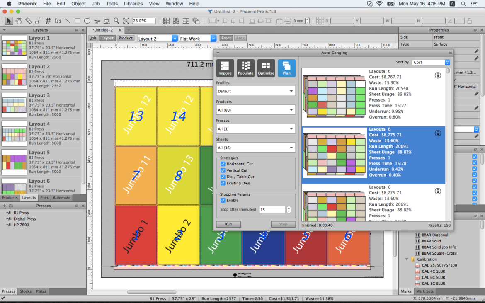Show info for the $8,767.71 result
Viewport: 485px width, 303px height.
click(x=438, y=75)
